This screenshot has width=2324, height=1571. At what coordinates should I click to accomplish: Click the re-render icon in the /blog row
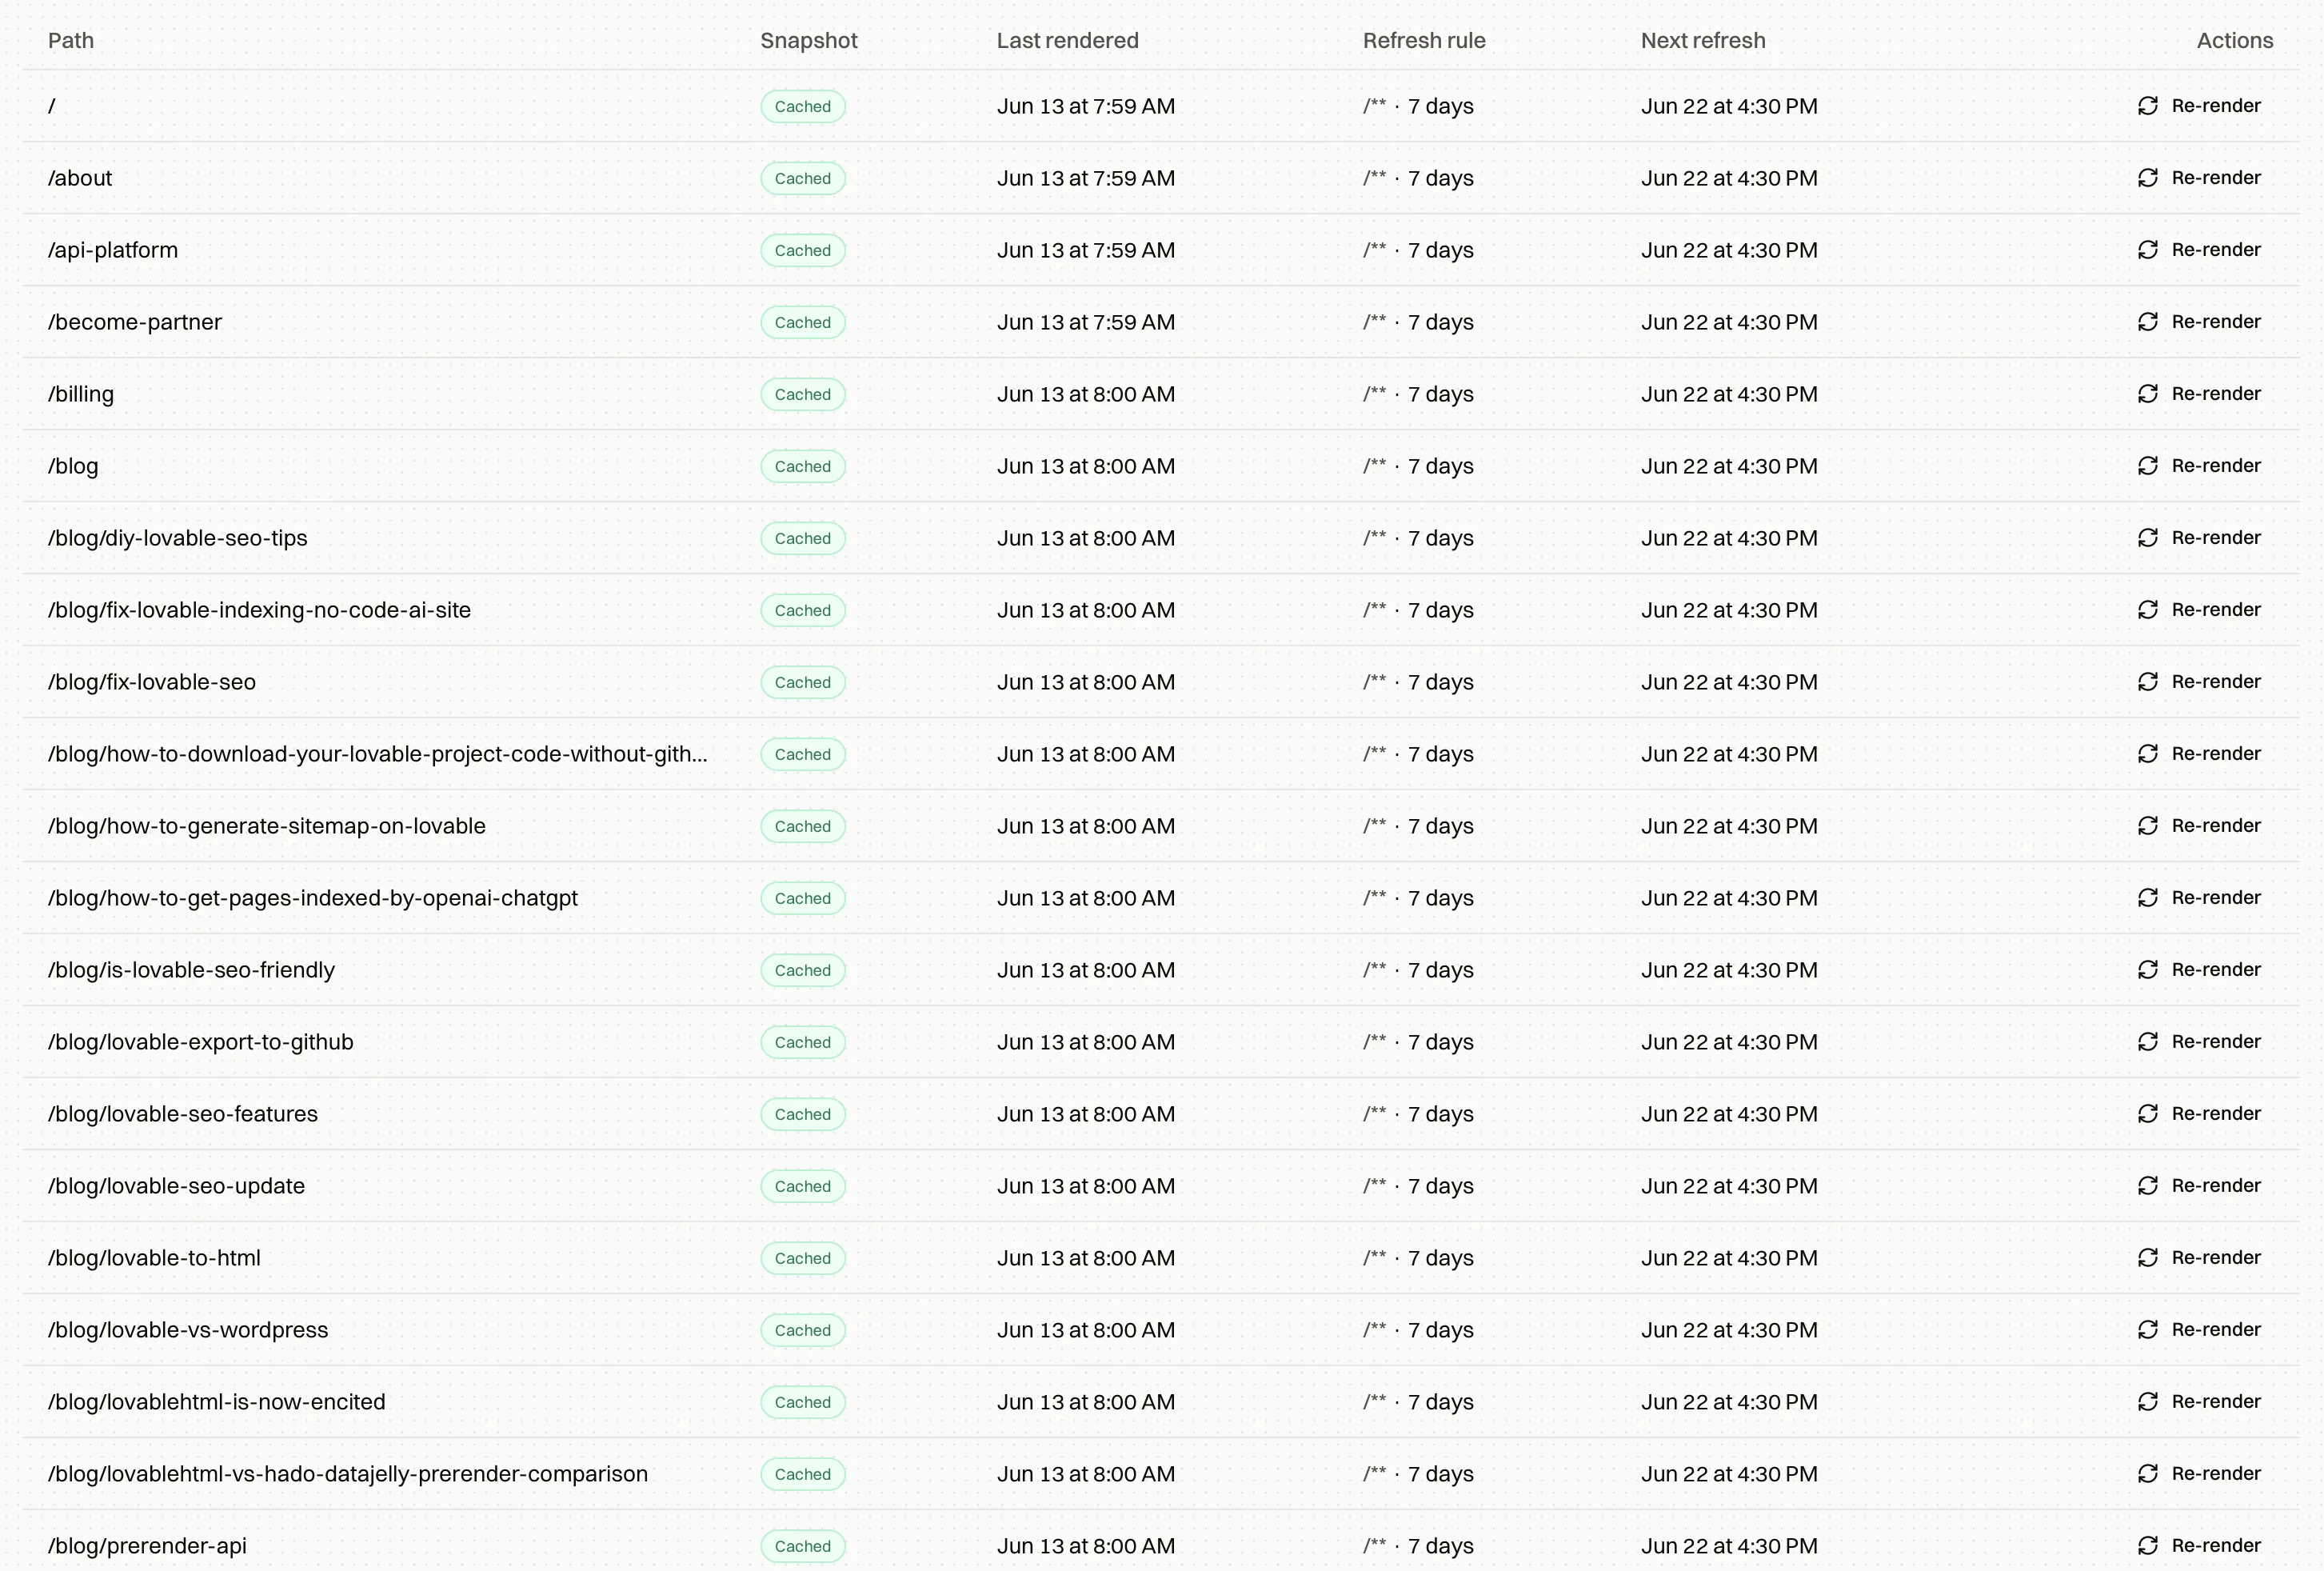pos(2147,466)
